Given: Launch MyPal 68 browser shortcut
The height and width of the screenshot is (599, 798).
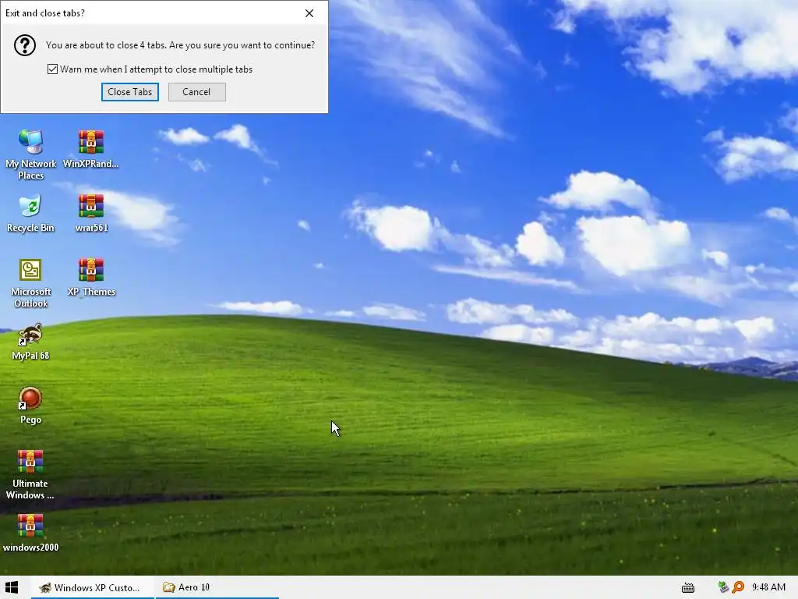Looking at the screenshot, I should (x=30, y=342).
